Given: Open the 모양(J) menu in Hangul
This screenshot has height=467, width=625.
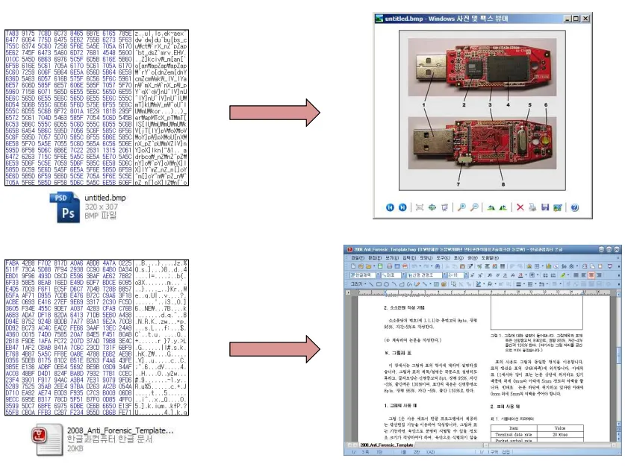Looking at the screenshot, I should [426, 258].
